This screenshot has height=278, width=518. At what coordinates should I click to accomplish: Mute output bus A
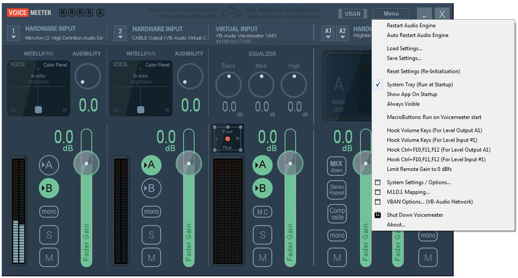[x=337, y=258]
